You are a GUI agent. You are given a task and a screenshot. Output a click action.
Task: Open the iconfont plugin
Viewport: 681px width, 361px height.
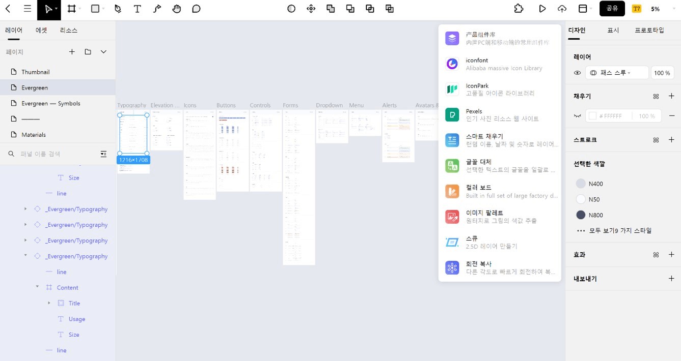click(x=500, y=64)
